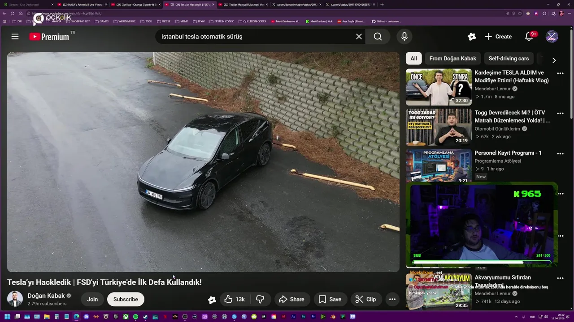Open the Windows Start menu

tap(7, 317)
